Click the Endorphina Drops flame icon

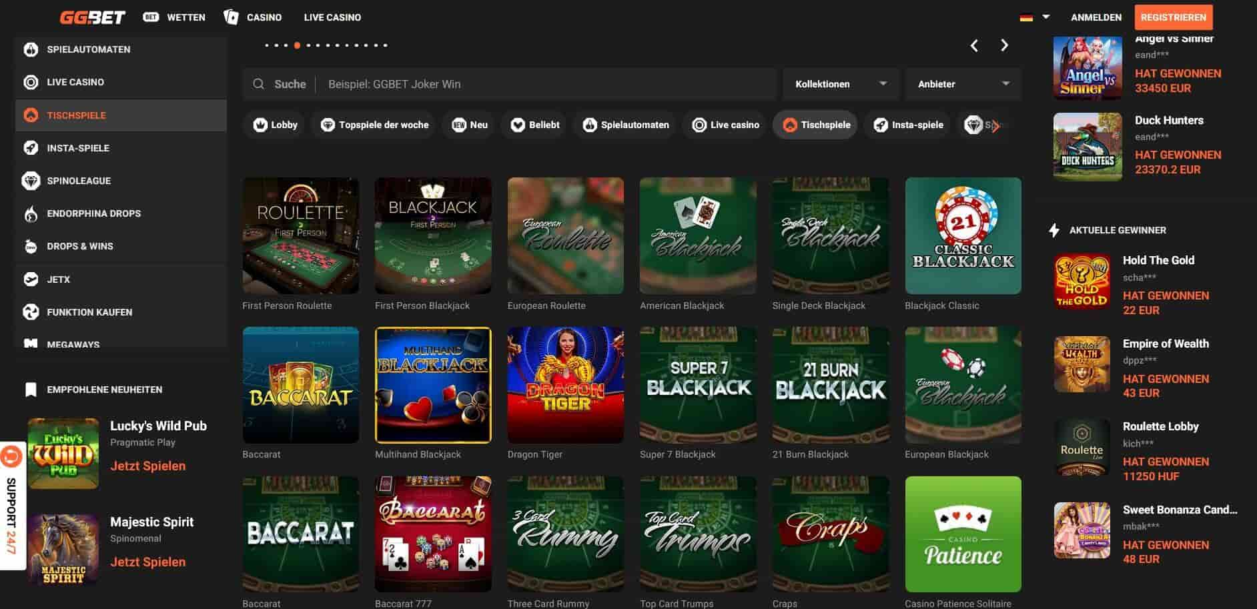pos(31,213)
